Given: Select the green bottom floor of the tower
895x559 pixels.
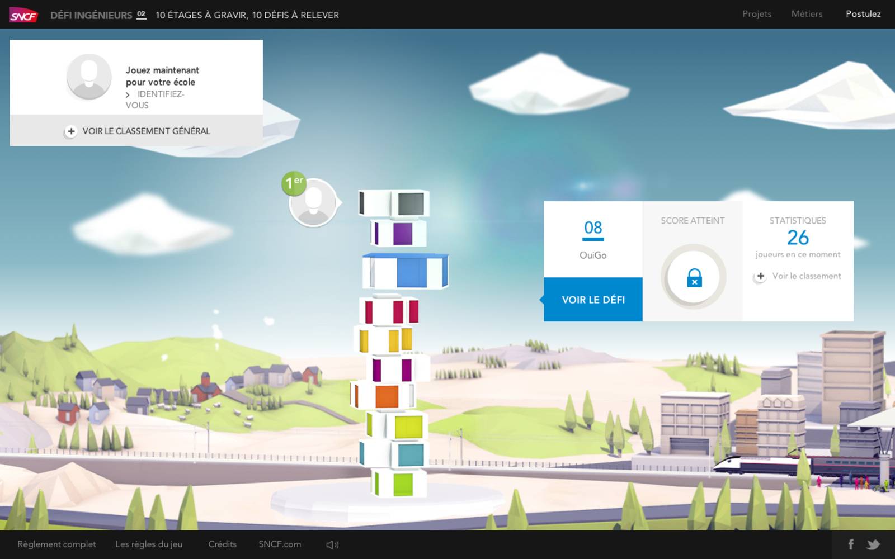Looking at the screenshot, I should tap(399, 483).
